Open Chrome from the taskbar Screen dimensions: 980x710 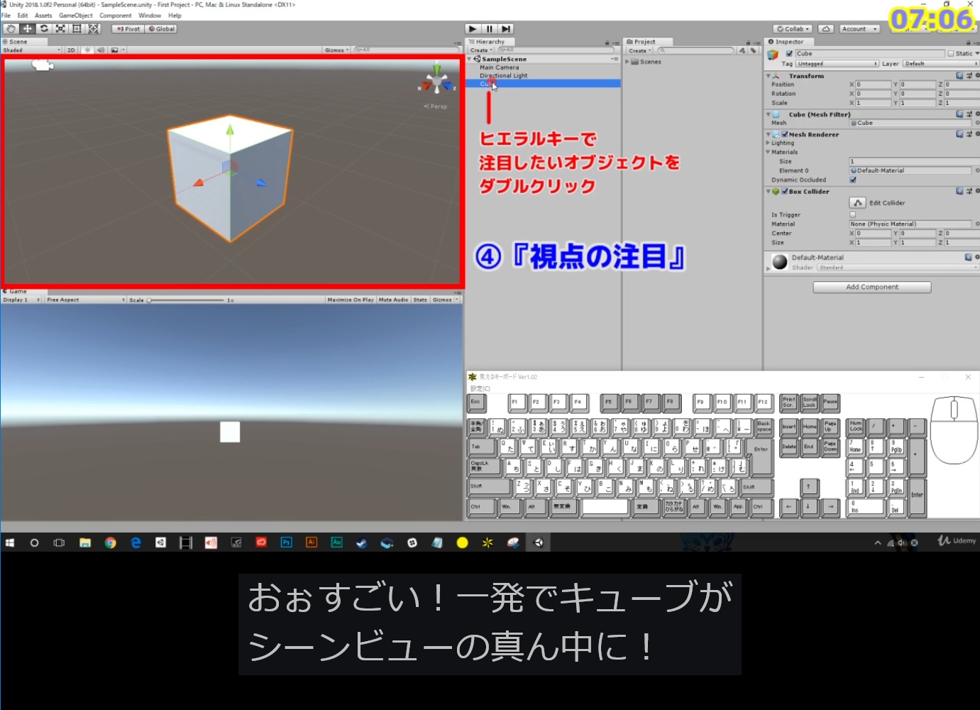(x=110, y=542)
